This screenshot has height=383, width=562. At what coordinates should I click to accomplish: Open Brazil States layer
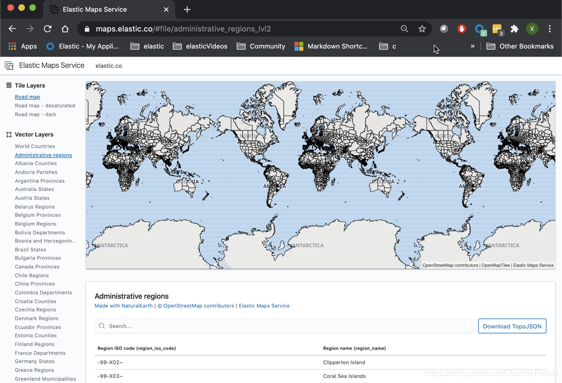pos(30,249)
